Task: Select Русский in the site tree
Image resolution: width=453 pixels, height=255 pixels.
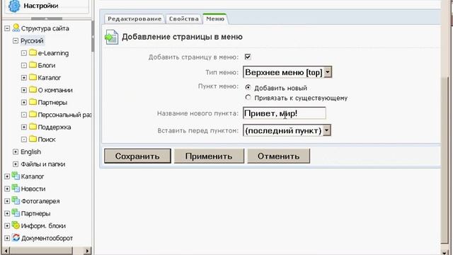Action: click(32, 41)
